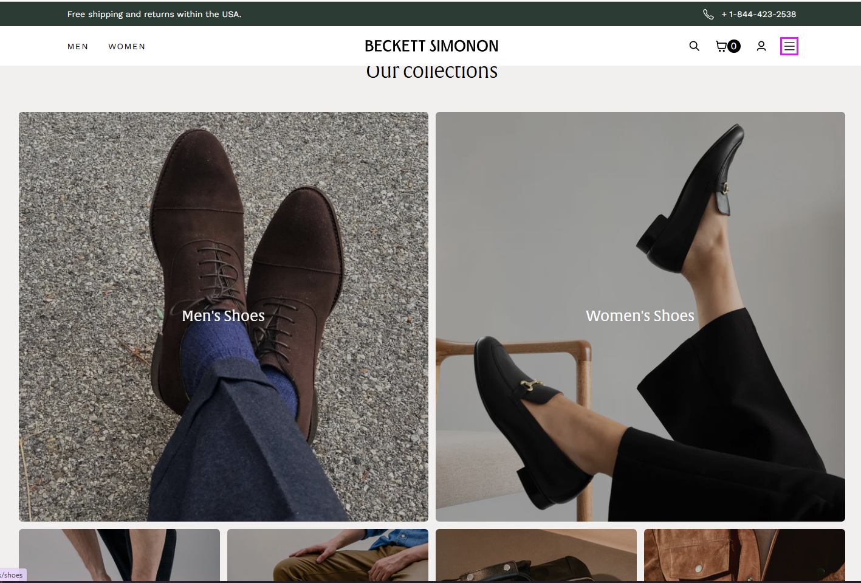The width and height of the screenshot is (861, 583).
Task: Click the Beckett Simonon logo
Action: tap(431, 46)
